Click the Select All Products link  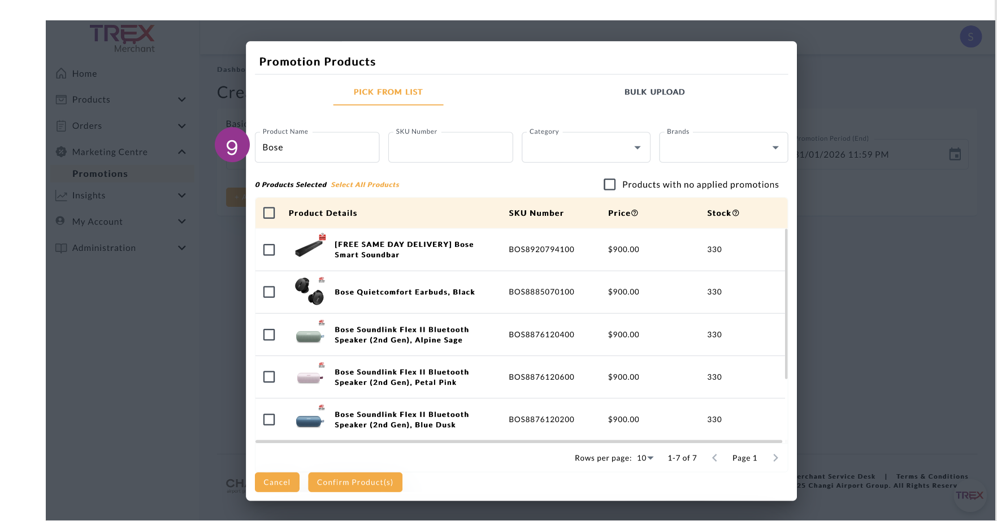365,185
